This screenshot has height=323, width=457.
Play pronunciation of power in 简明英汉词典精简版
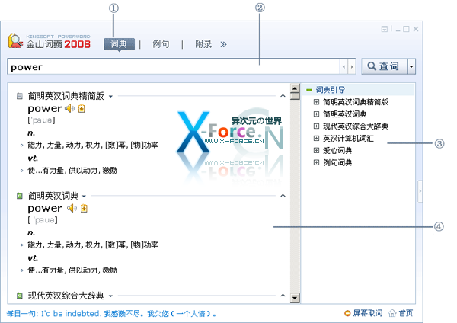click(x=69, y=108)
